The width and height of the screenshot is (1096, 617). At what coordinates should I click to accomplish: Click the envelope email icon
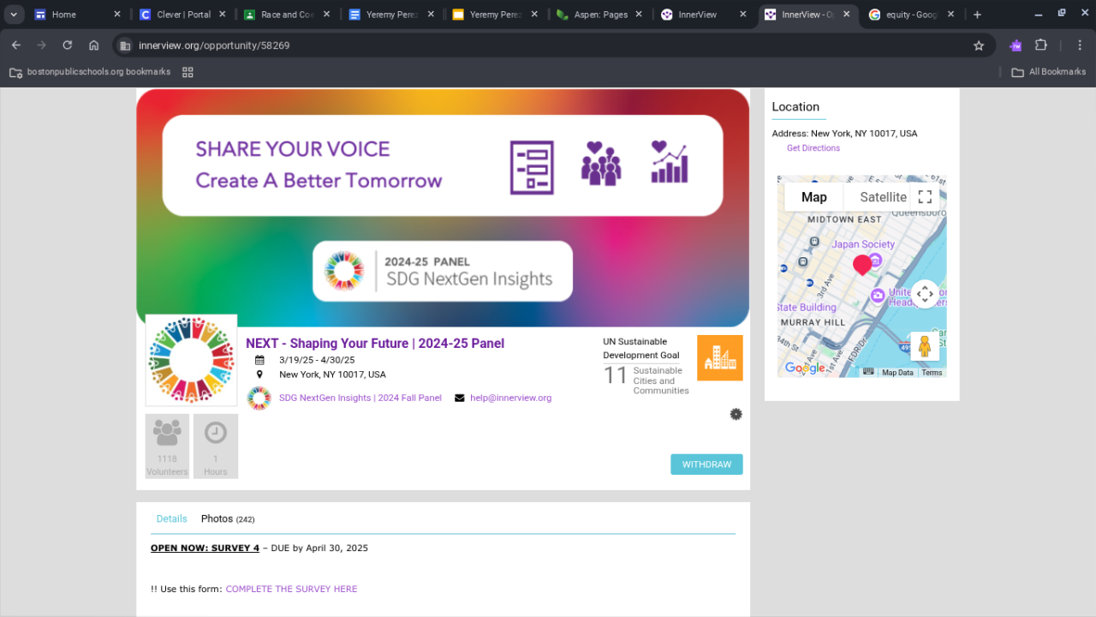pyautogui.click(x=459, y=398)
